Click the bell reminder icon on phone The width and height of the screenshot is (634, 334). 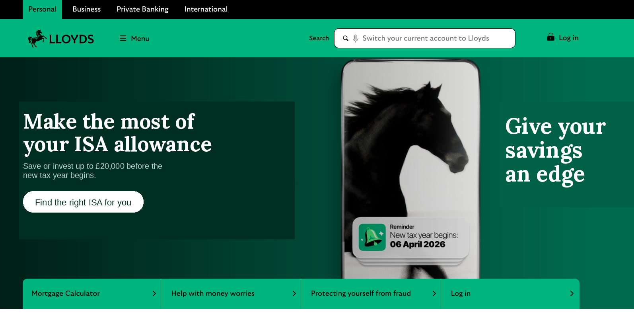[372, 237]
